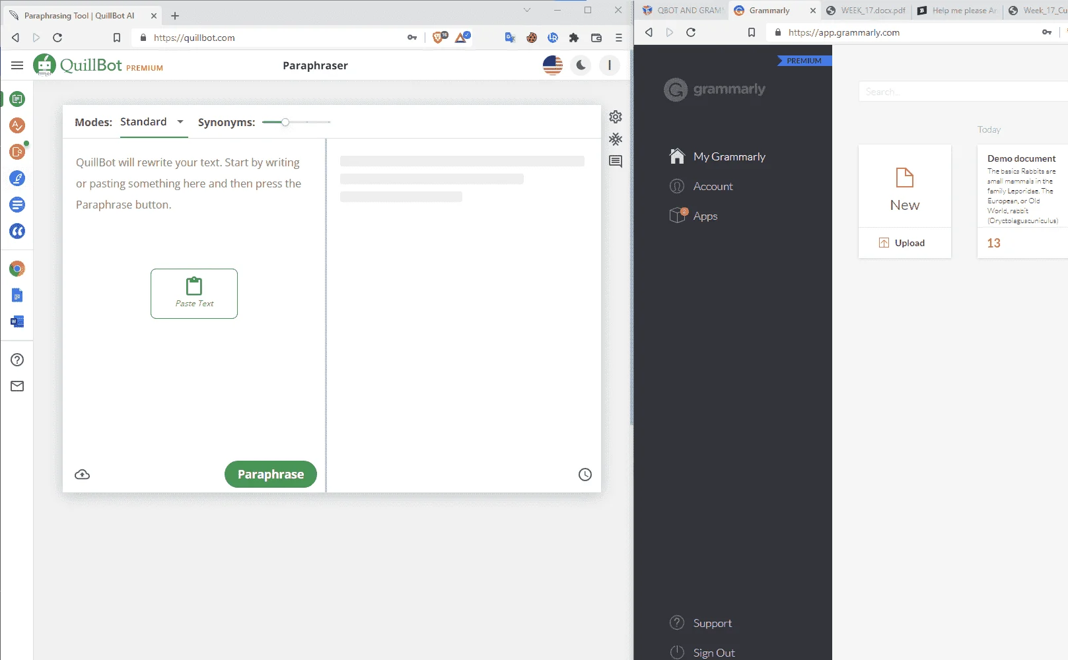
Task: Open Support in Grammarly sidebar
Action: 701,623
